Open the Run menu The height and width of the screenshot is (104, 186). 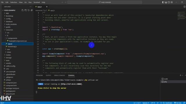point(30,2)
